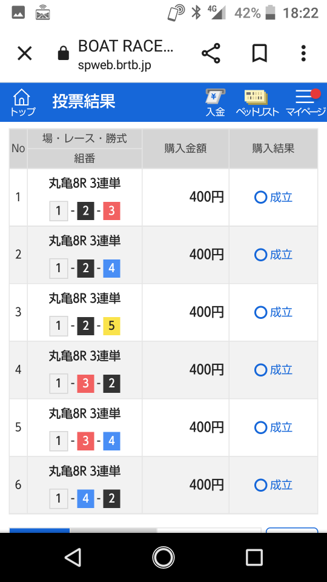Close the browser tab with the X
The height and width of the screenshot is (582, 327).
point(25,54)
